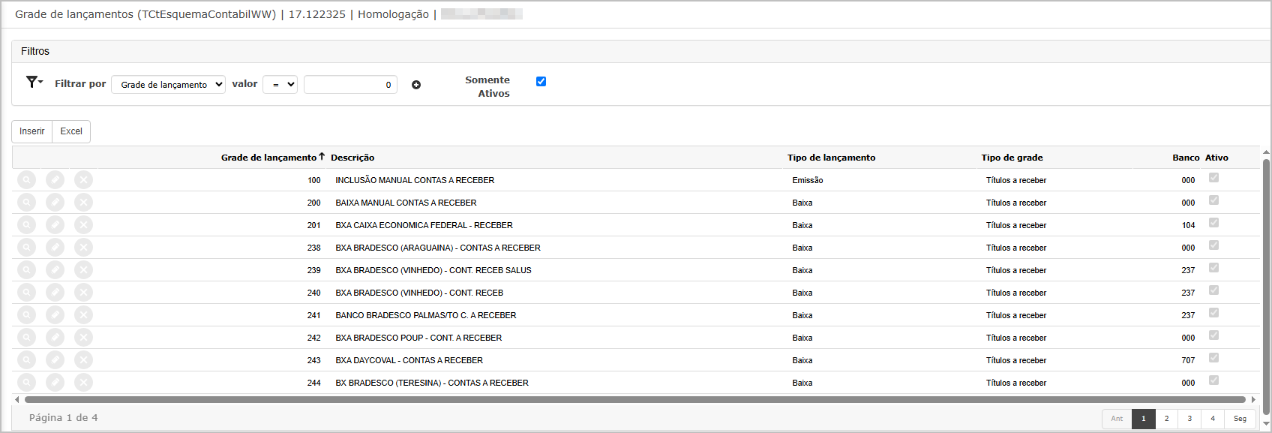
Task: Export the grid with the Excel button
Action: (71, 131)
